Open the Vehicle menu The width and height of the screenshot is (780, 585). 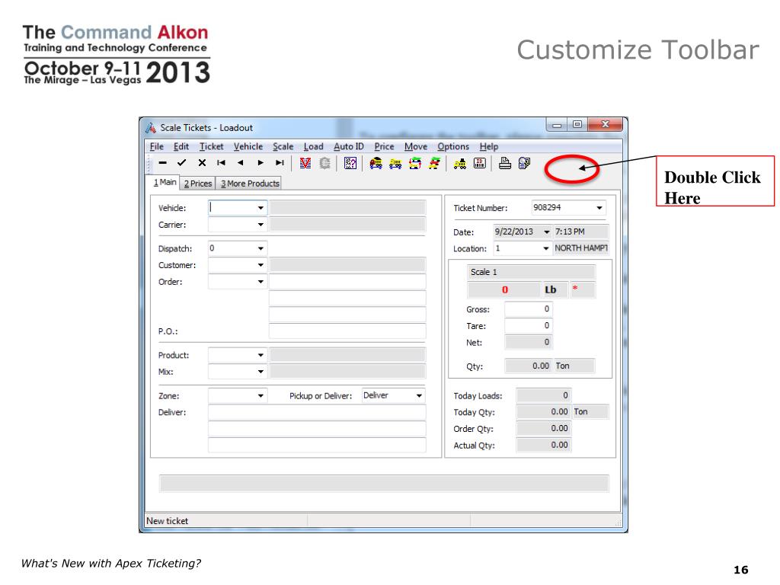coord(248,146)
